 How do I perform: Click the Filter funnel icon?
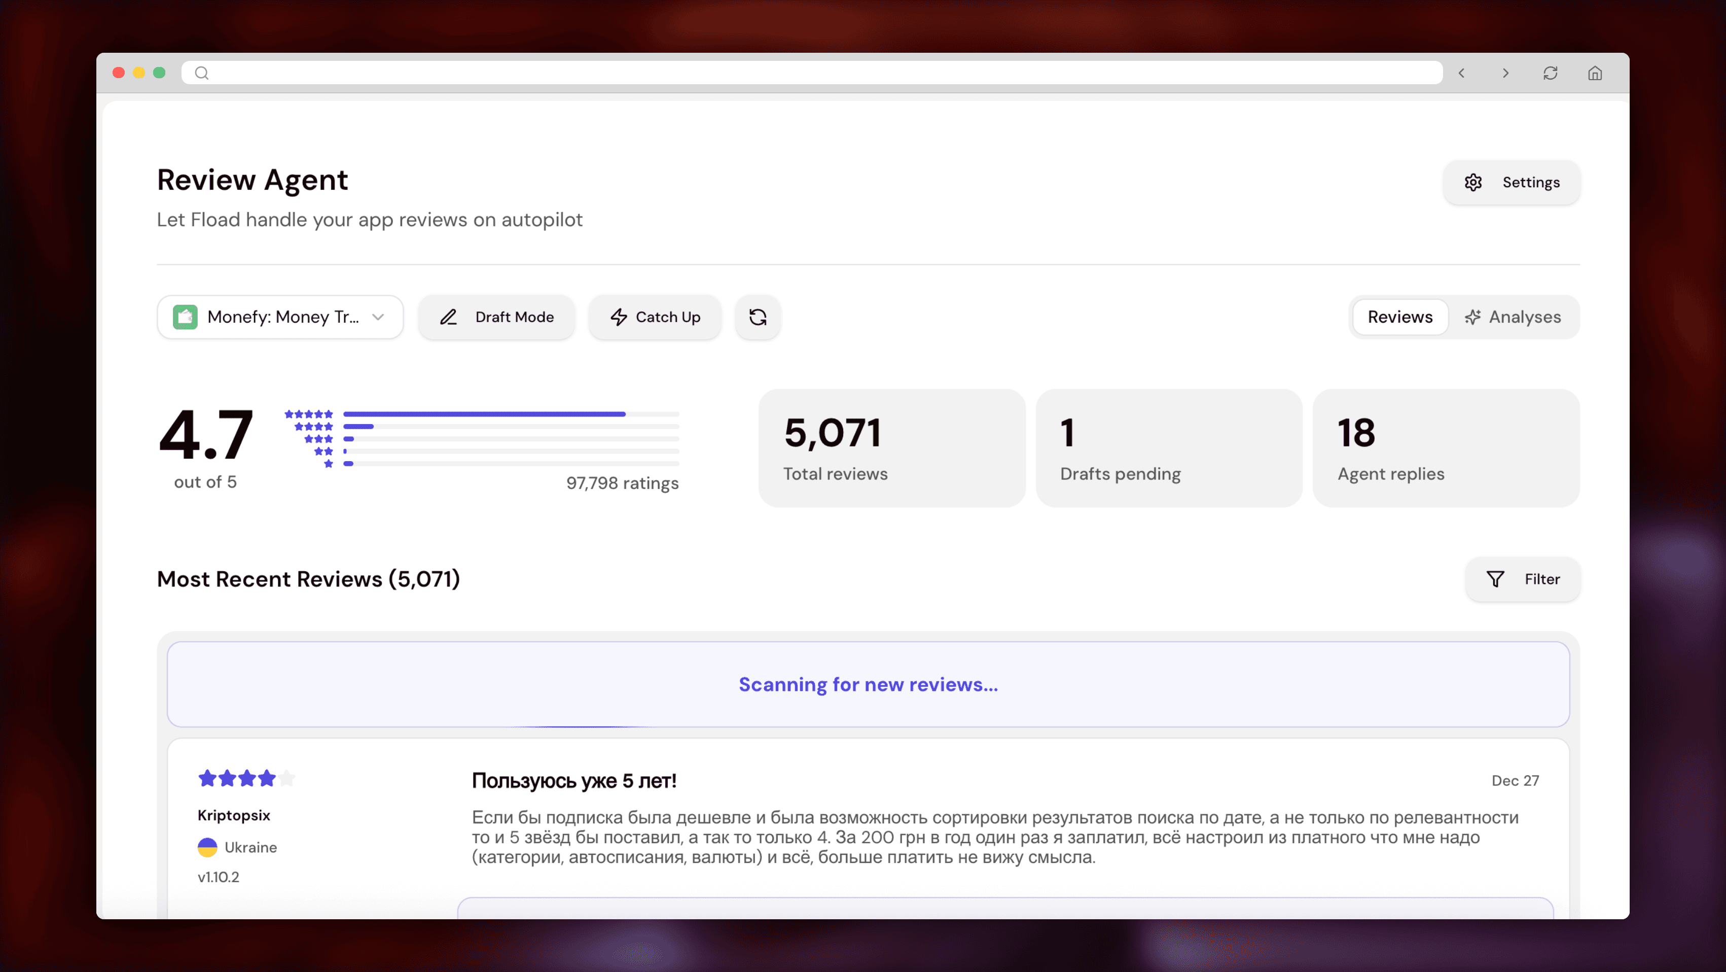1495,579
